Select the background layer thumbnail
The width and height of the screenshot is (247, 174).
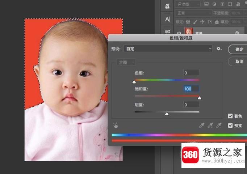point(189,31)
